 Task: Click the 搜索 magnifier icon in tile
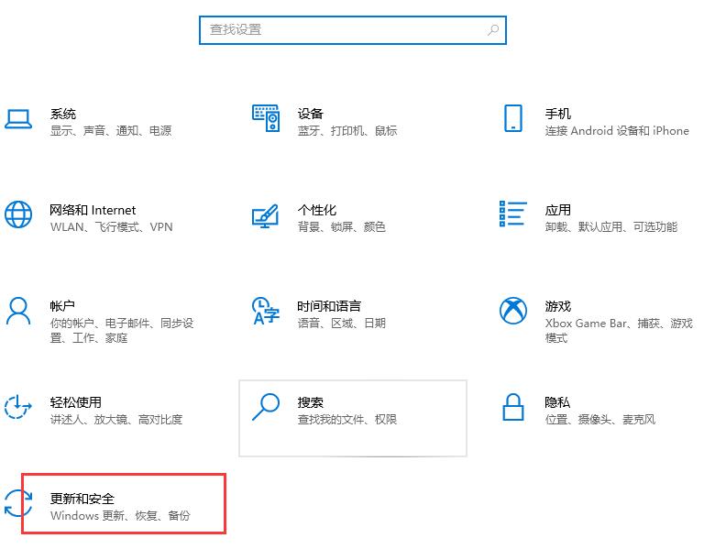[266, 407]
